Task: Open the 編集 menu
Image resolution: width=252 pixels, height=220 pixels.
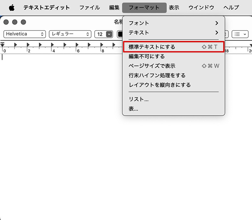Action: [x=114, y=8]
